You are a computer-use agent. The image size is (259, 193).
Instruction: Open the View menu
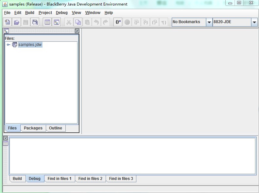pos(76,13)
